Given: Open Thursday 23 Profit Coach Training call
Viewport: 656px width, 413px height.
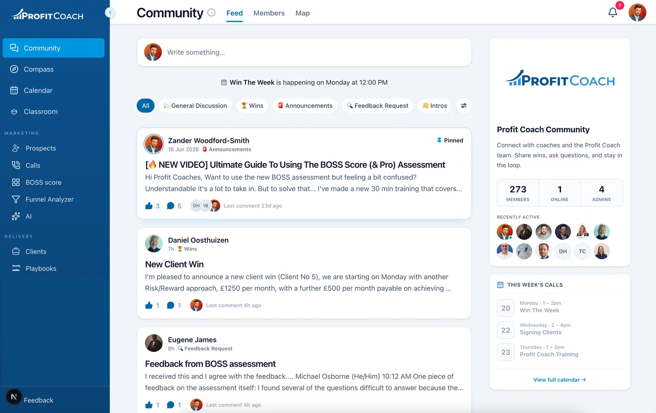Looking at the screenshot, I should [x=560, y=352].
